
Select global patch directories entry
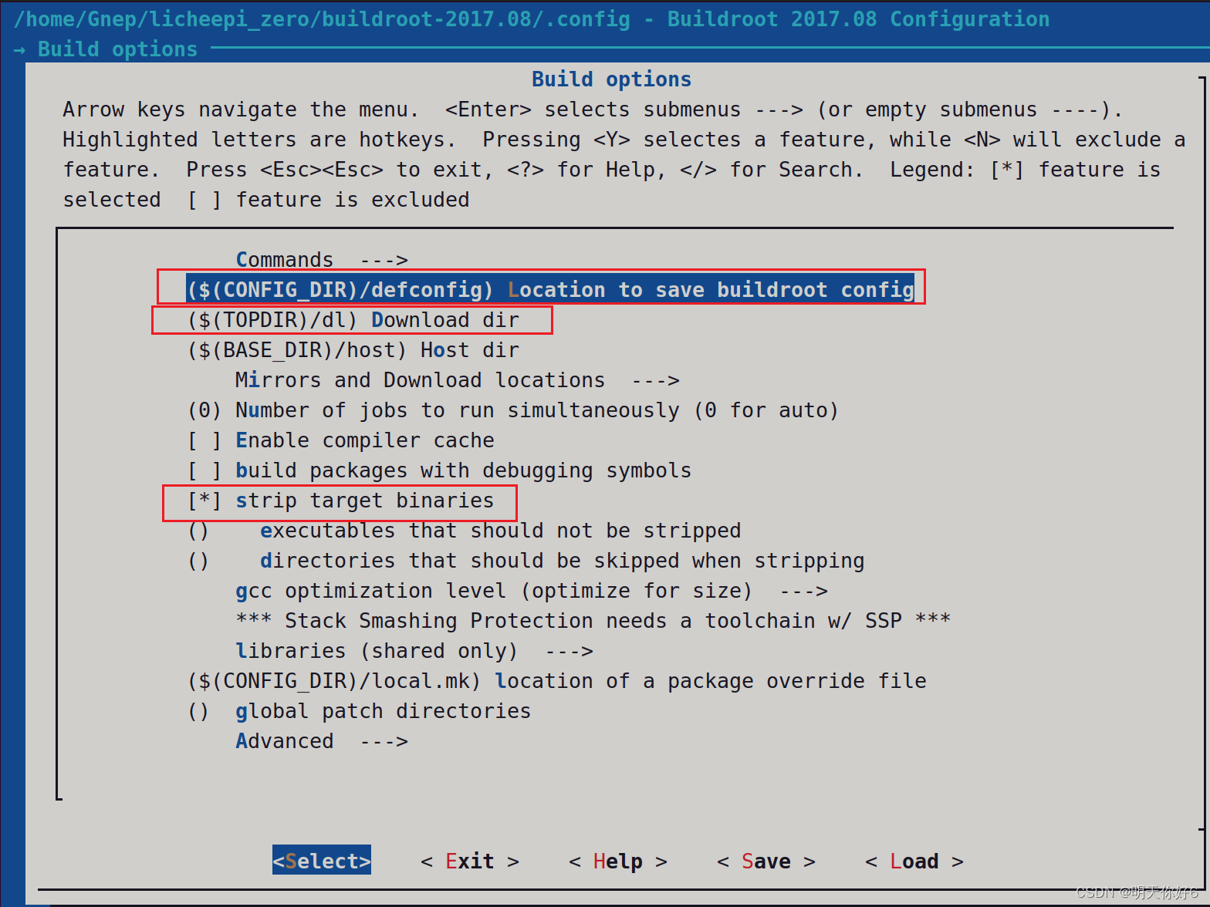359,711
